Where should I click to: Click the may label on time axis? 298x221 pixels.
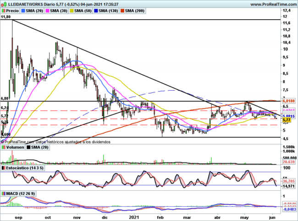coord(244,217)
